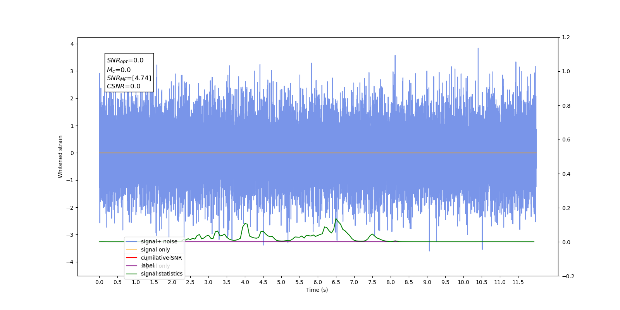Click the x-axis tick label 11.5
This screenshot has height=310, width=620.
coord(518,282)
